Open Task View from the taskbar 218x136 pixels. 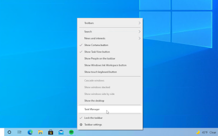[19, 132]
